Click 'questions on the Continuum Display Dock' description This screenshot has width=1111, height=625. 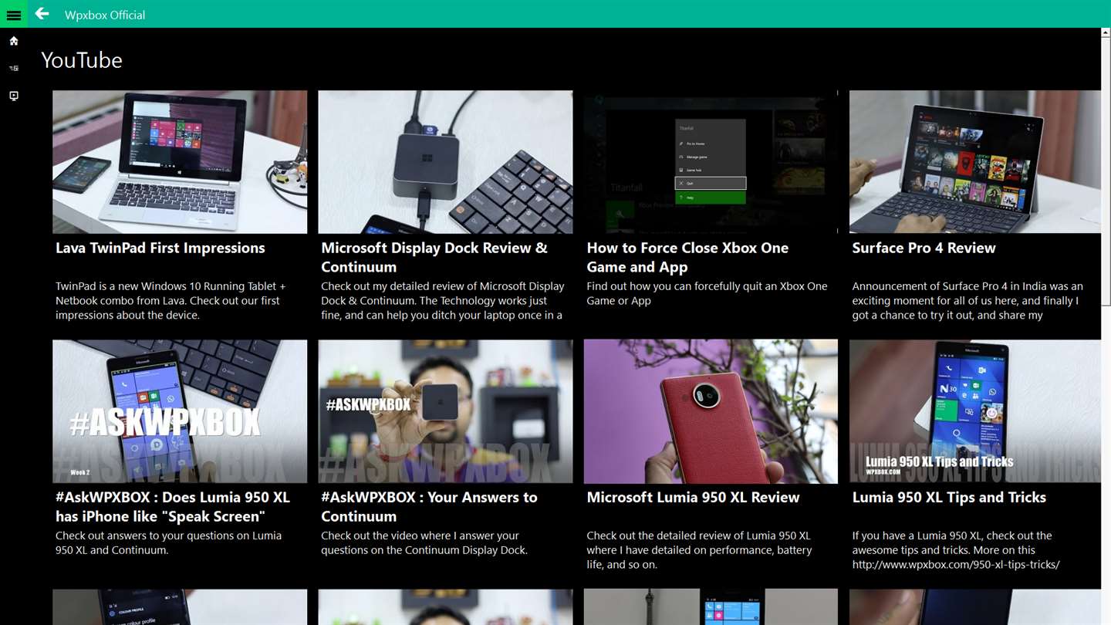(x=424, y=542)
